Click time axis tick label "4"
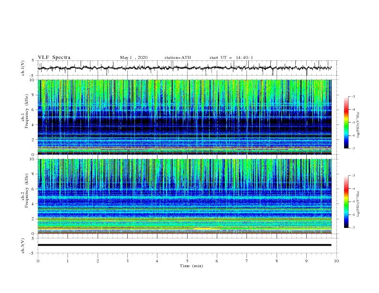This screenshot has height=293, width=379. coord(157,261)
